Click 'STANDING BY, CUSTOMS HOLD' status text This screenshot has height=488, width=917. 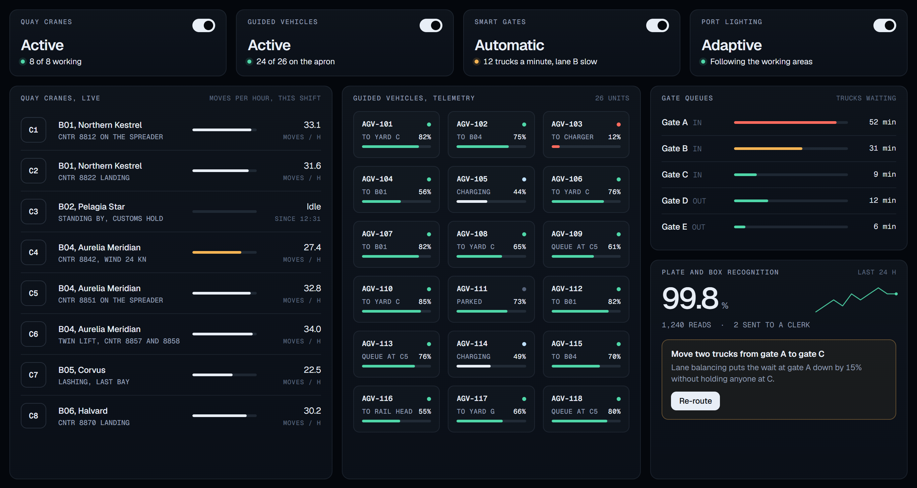pyautogui.click(x=111, y=219)
